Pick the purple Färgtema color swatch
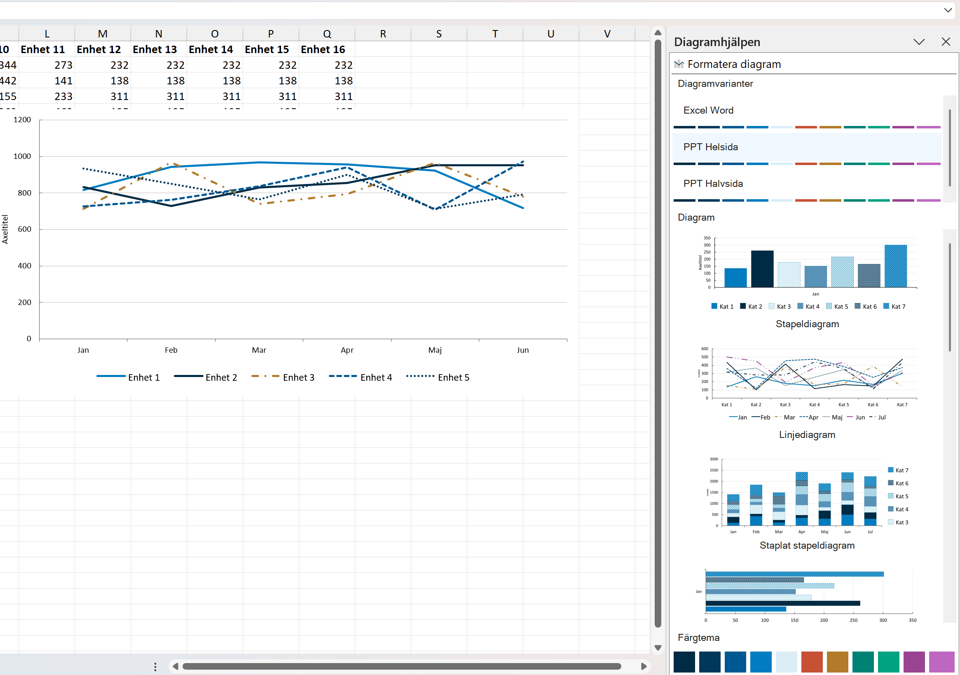 (913, 662)
